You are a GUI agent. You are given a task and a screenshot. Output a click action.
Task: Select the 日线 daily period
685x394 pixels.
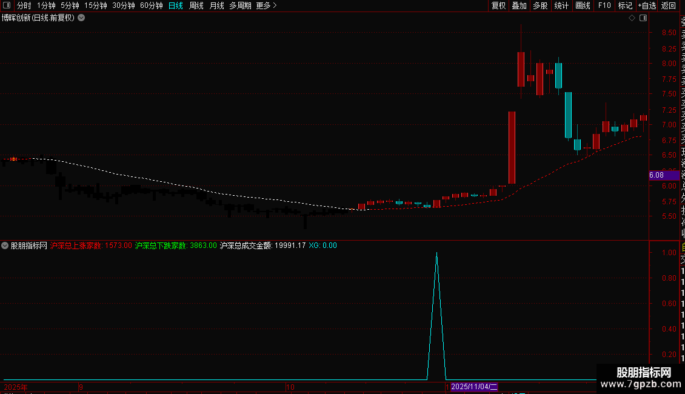click(x=176, y=5)
